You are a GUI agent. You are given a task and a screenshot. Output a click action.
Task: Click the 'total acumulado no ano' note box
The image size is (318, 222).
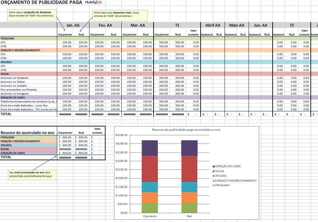coord(32,174)
